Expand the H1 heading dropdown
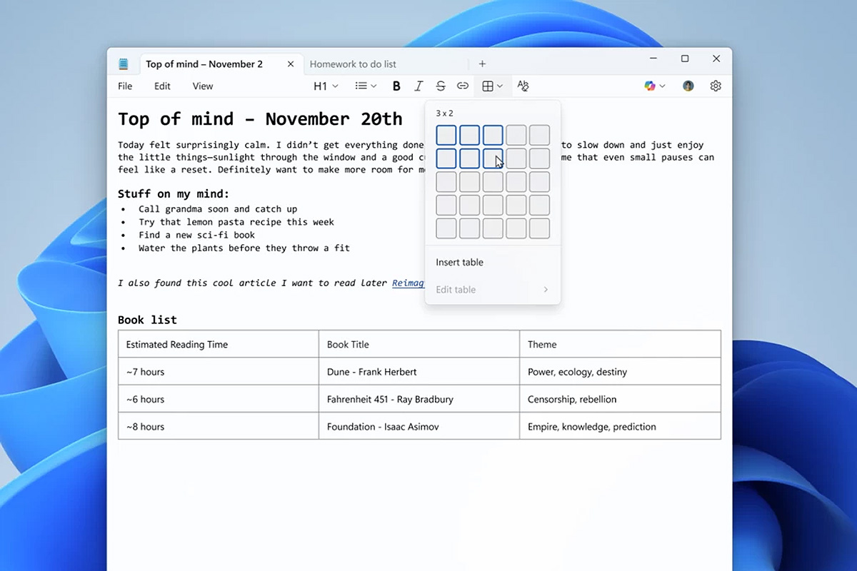 pyautogui.click(x=326, y=86)
